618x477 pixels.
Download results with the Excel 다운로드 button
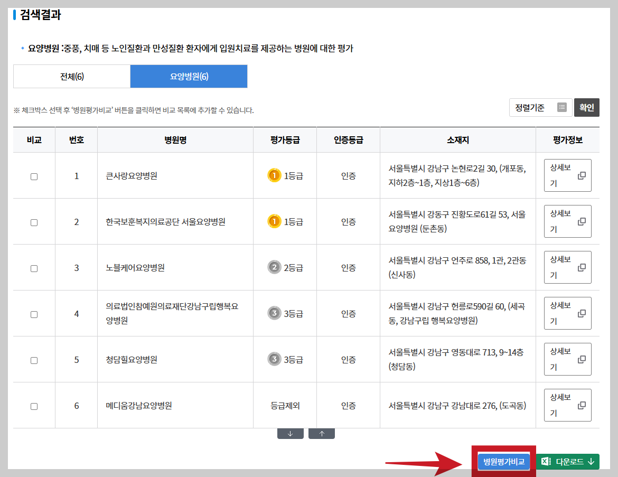[x=568, y=462]
